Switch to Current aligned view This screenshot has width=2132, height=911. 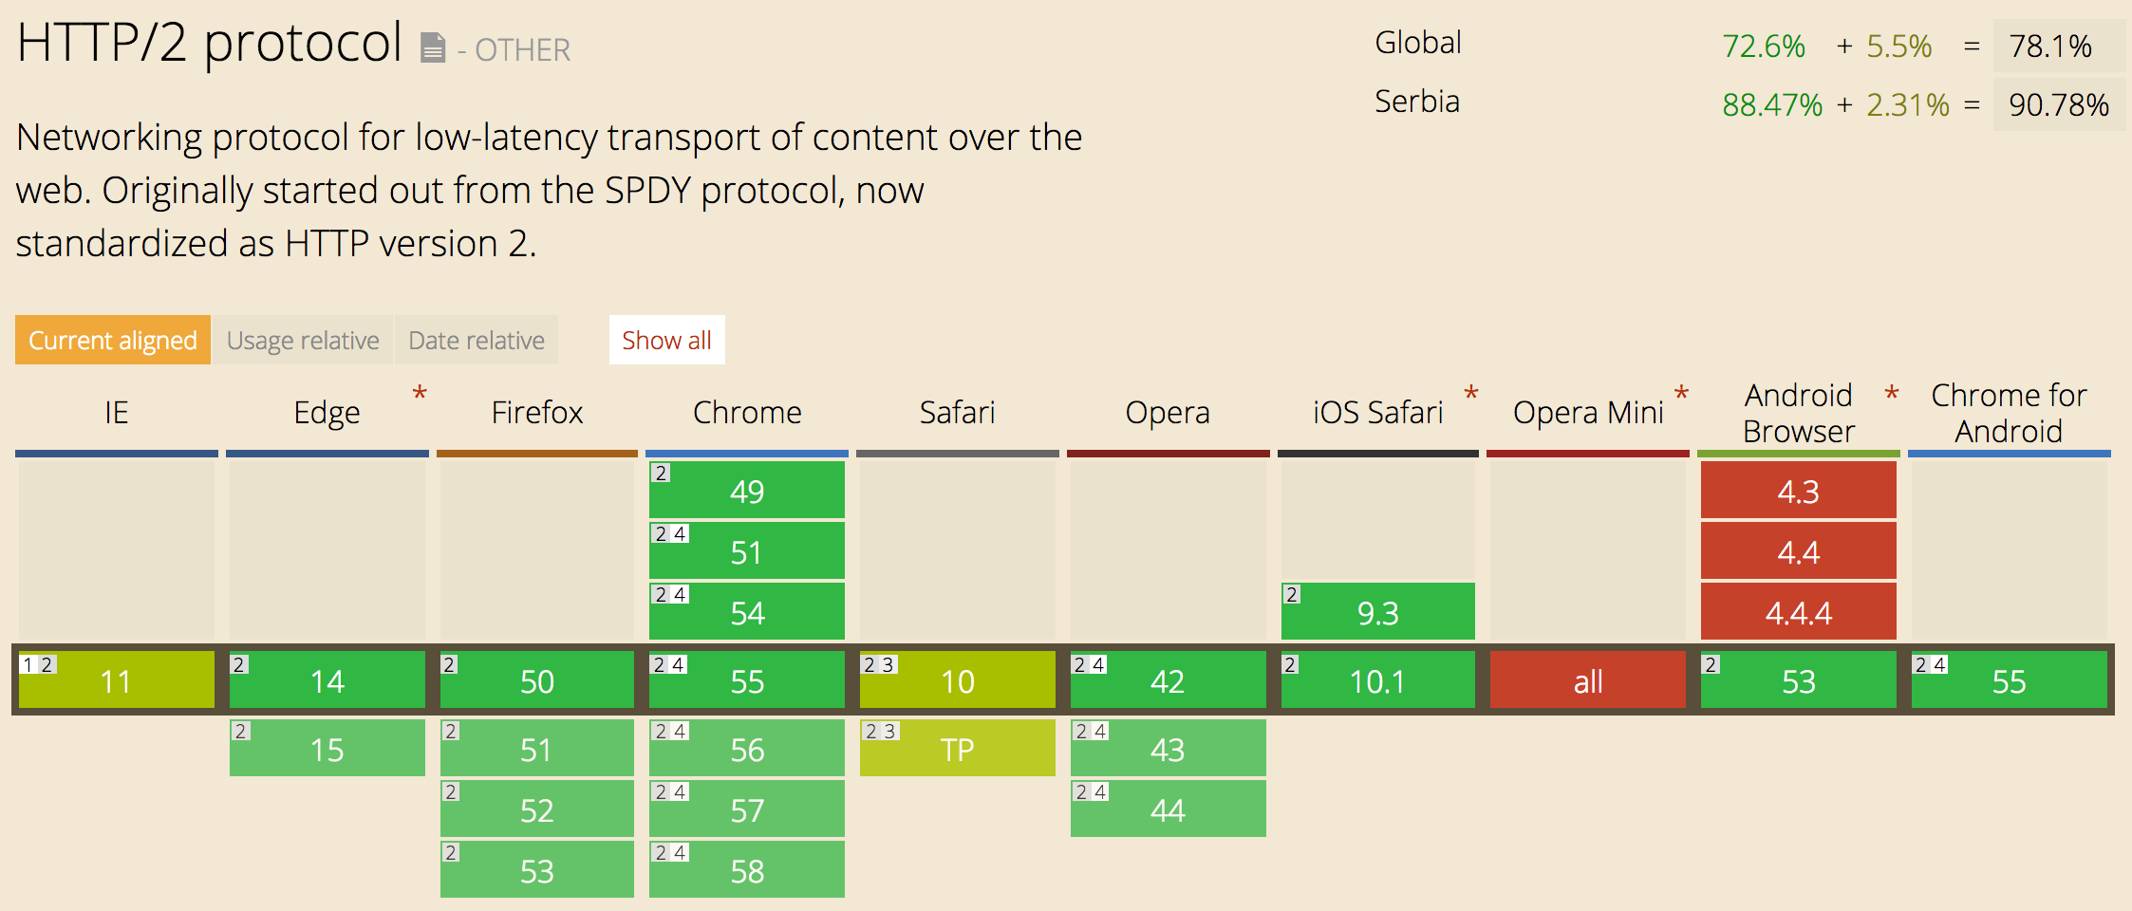[x=113, y=340]
